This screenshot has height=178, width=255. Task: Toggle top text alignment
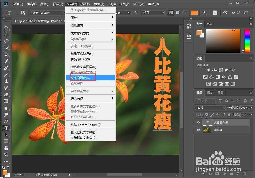coord(171,13)
